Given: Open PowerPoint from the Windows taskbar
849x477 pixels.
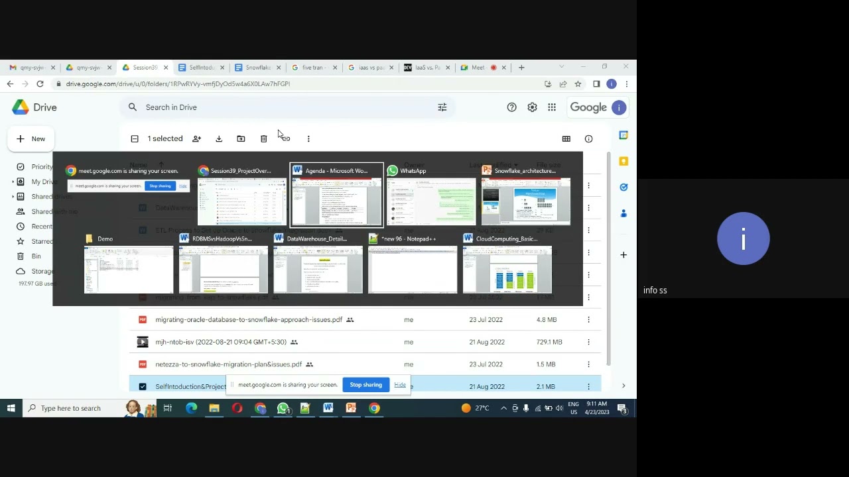Looking at the screenshot, I should pos(351,408).
